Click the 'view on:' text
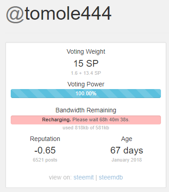 coord(60,177)
